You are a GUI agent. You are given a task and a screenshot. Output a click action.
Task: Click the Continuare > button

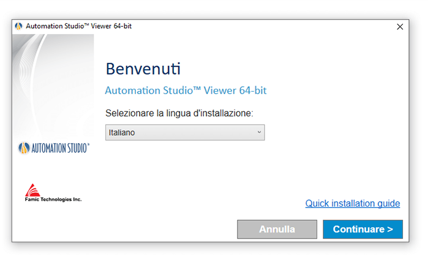(x=362, y=229)
